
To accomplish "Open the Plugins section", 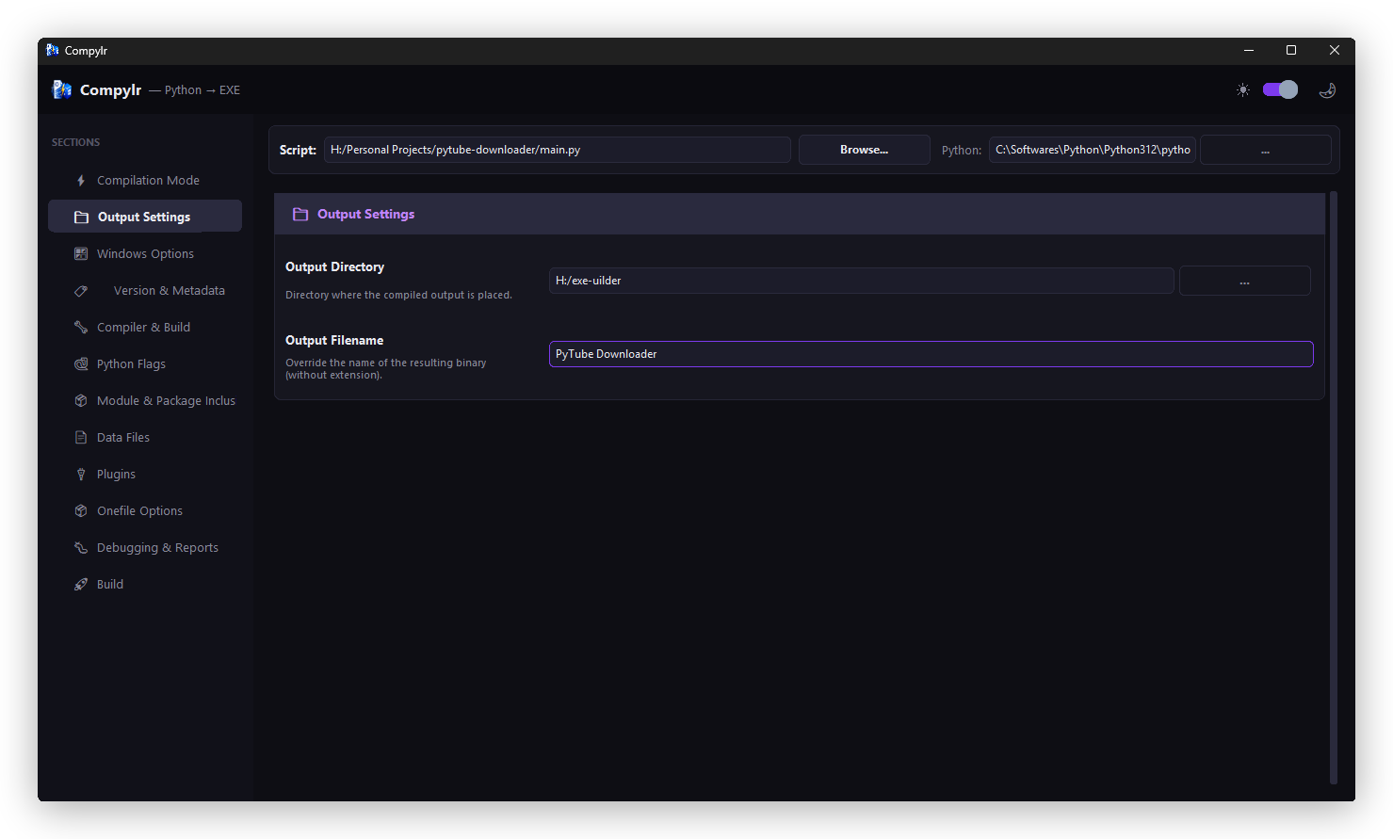I will [x=145, y=475].
